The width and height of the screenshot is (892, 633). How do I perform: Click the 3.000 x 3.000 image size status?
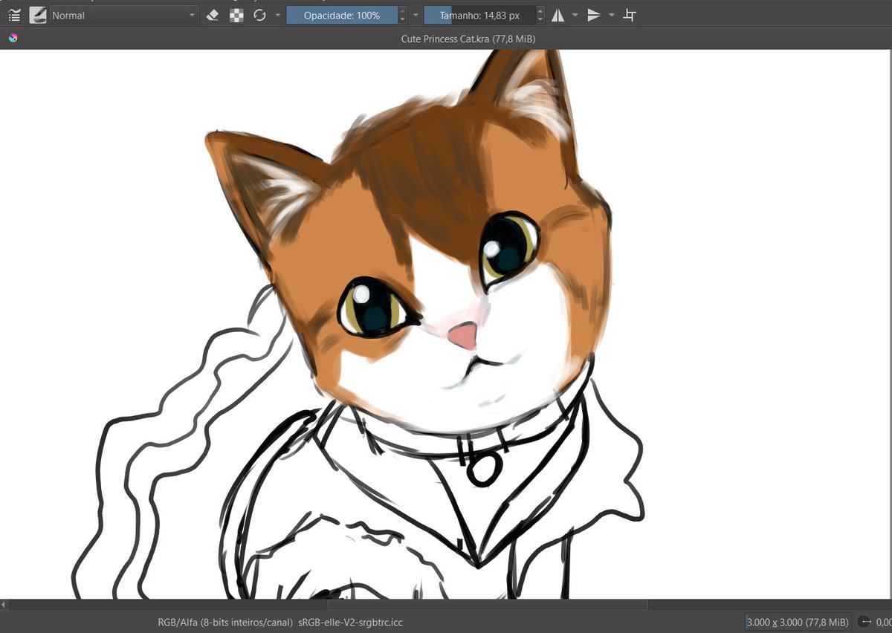[x=798, y=623]
